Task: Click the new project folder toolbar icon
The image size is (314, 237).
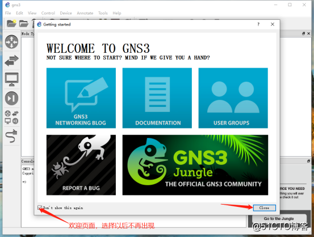Action: click(x=11, y=23)
